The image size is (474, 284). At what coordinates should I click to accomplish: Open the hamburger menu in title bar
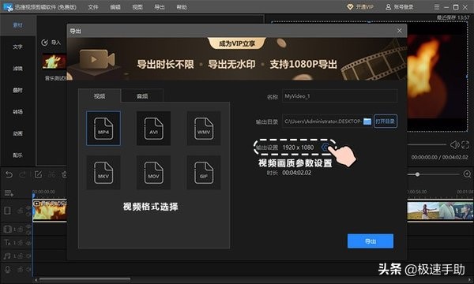[437, 7]
